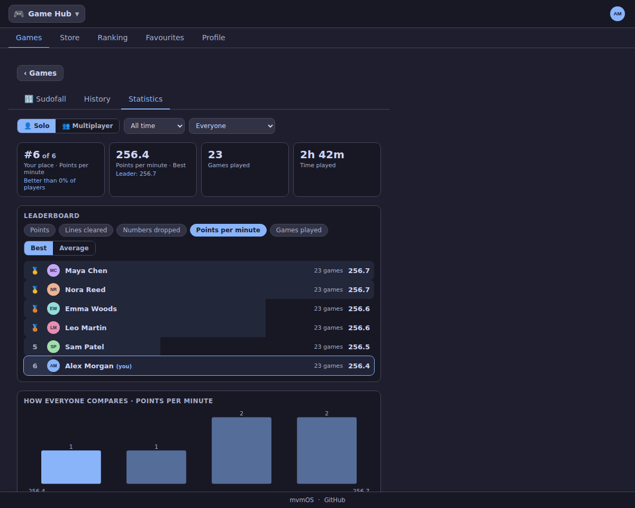Open the Everyone filter dropdown
Viewport: 635px width, 508px height.
[232, 126]
